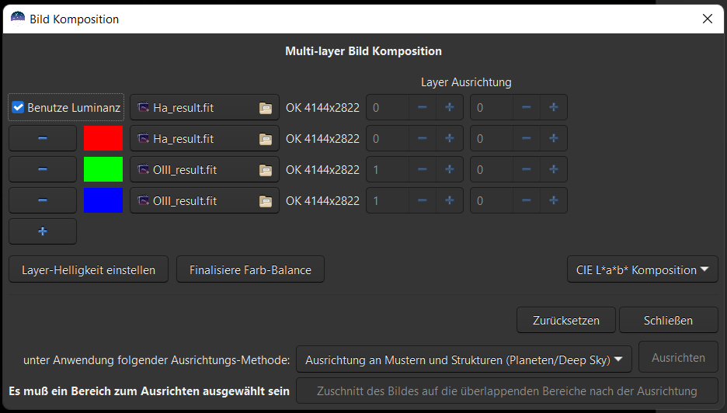Click the Zurücksetzen button
This screenshot has height=413, width=727.
point(566,320)
